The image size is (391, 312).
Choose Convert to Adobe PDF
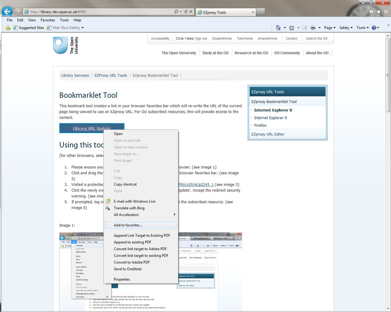(141, 262)
